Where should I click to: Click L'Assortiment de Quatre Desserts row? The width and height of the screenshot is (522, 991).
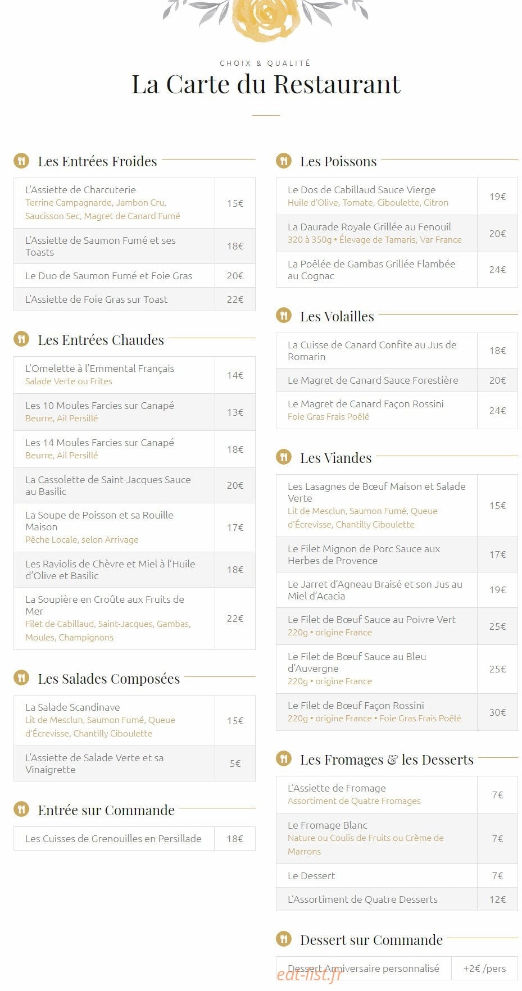pyautogui.click(x=397, y=899)
